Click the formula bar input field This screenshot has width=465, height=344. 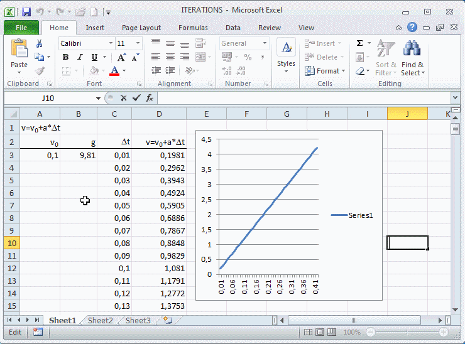302,98
